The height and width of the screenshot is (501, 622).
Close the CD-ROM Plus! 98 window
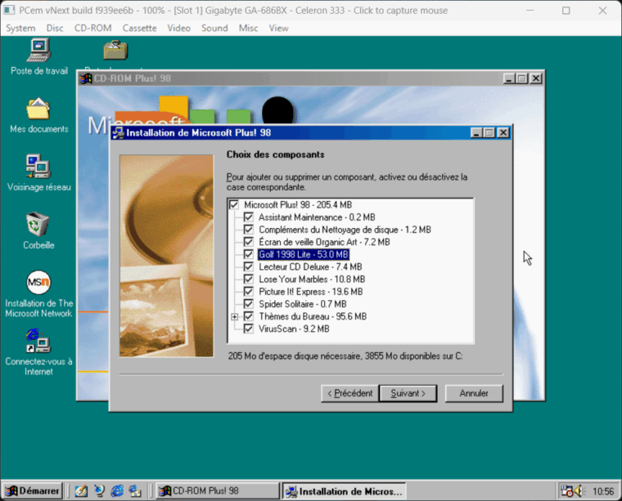535,78
